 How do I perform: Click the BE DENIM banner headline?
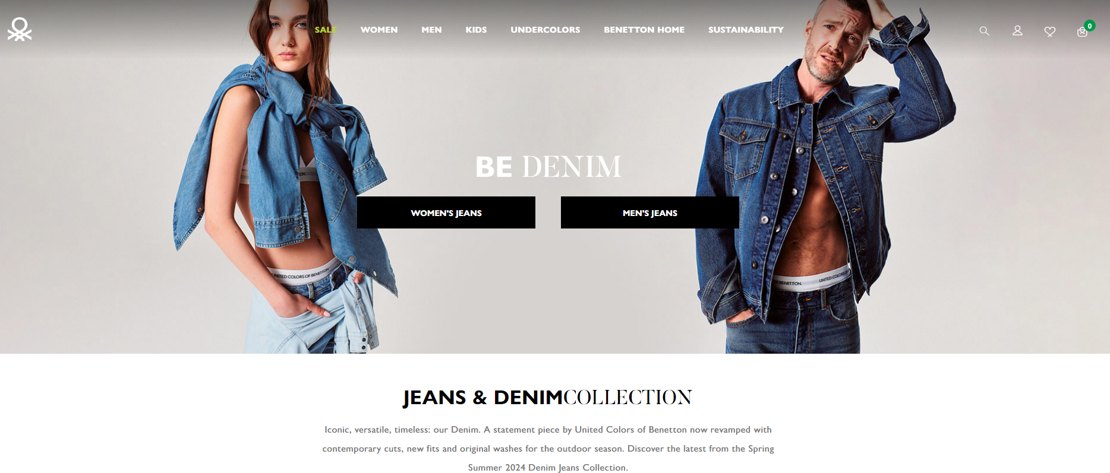point(548,167)
